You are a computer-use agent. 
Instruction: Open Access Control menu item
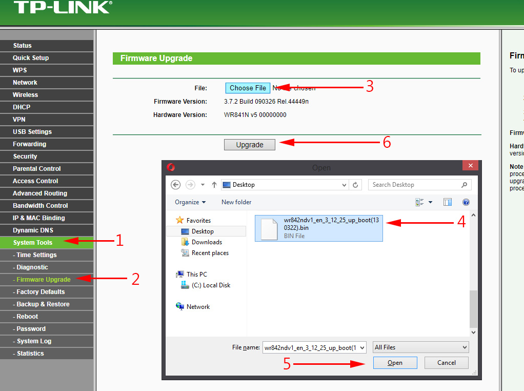click(x=47, y=181)
